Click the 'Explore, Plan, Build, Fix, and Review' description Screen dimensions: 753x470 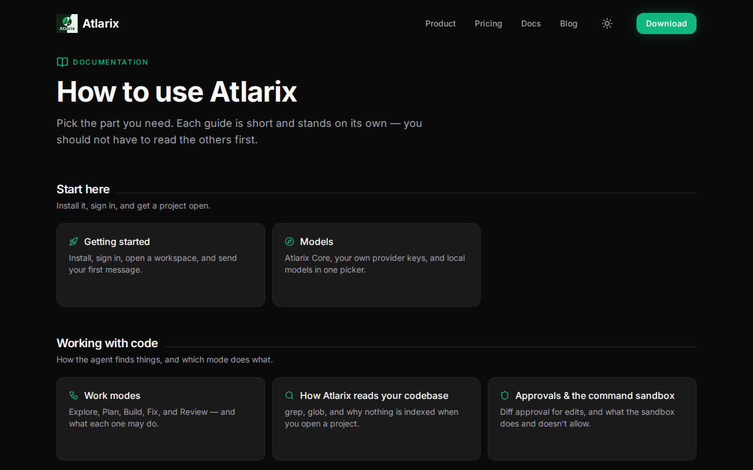coord(152,418)
